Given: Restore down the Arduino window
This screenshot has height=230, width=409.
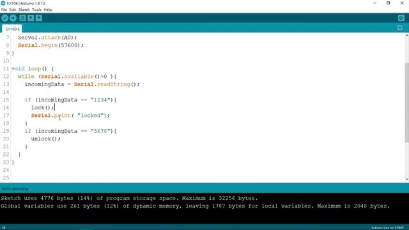Looking at the screenshot, I should tap(388, 3).
